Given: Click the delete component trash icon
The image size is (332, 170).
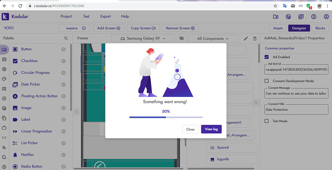Looking at the screenshot, I should 255,39.
